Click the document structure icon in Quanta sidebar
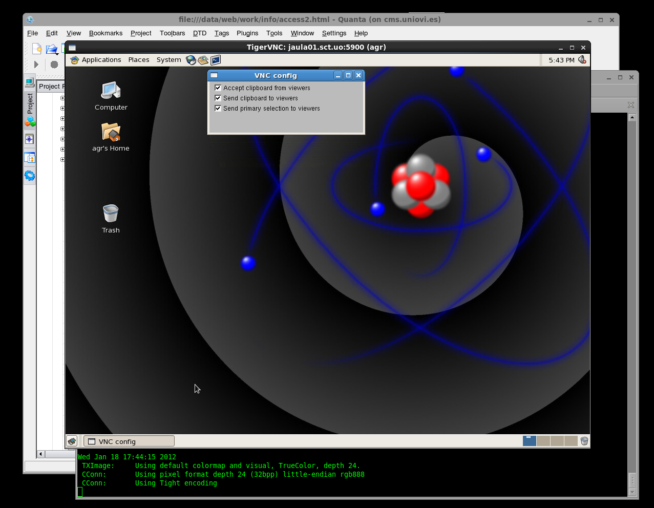 click(x=30, y=158)
